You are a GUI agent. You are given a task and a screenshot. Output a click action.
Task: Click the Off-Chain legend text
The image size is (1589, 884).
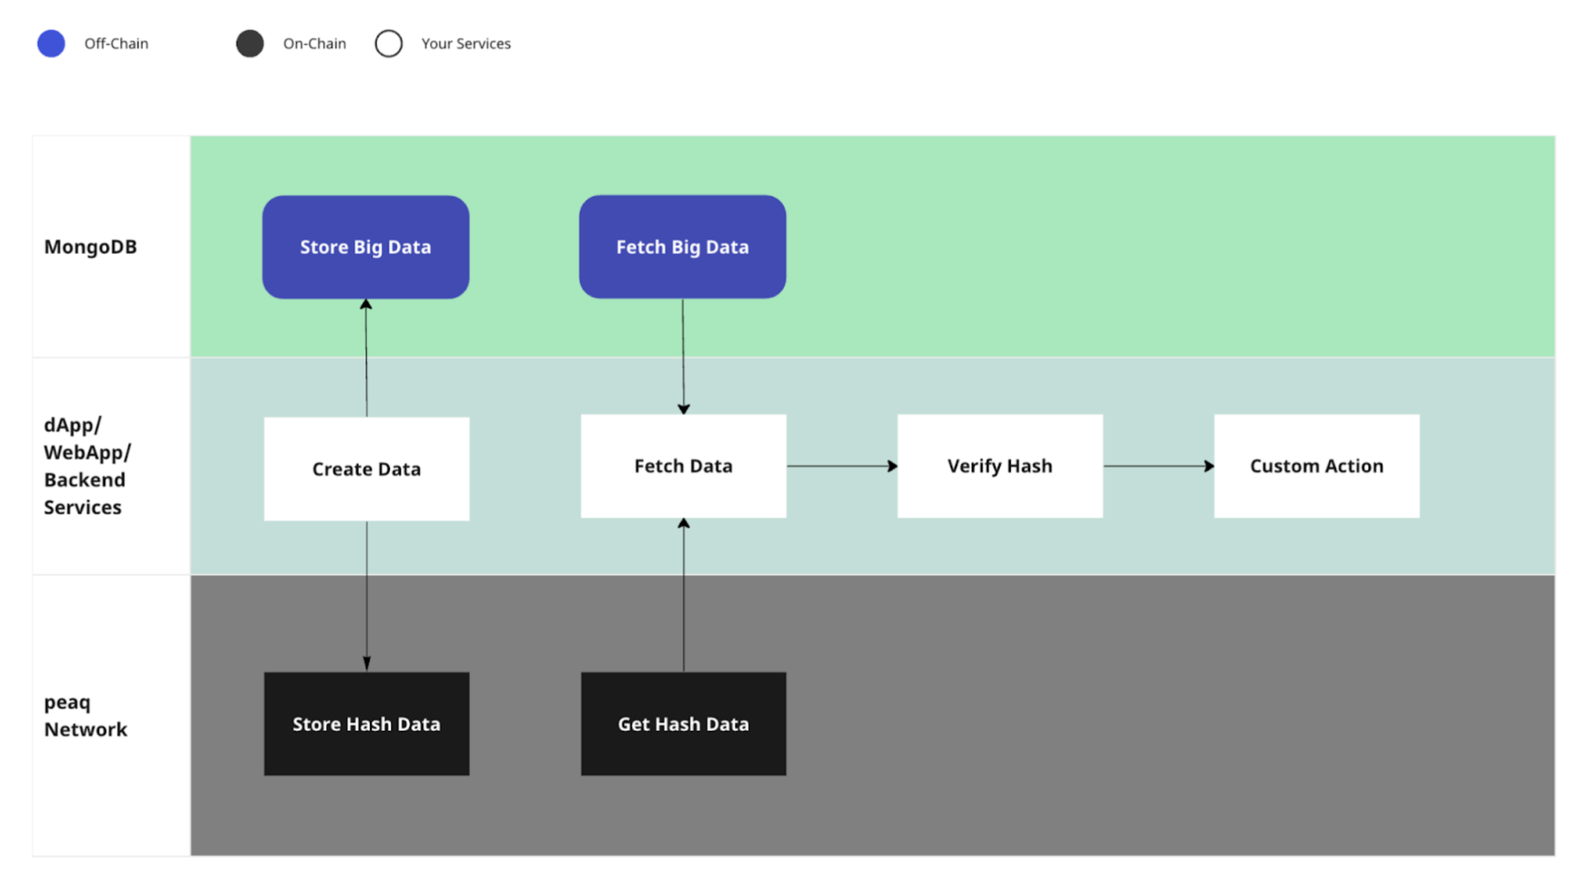[116, 44]
